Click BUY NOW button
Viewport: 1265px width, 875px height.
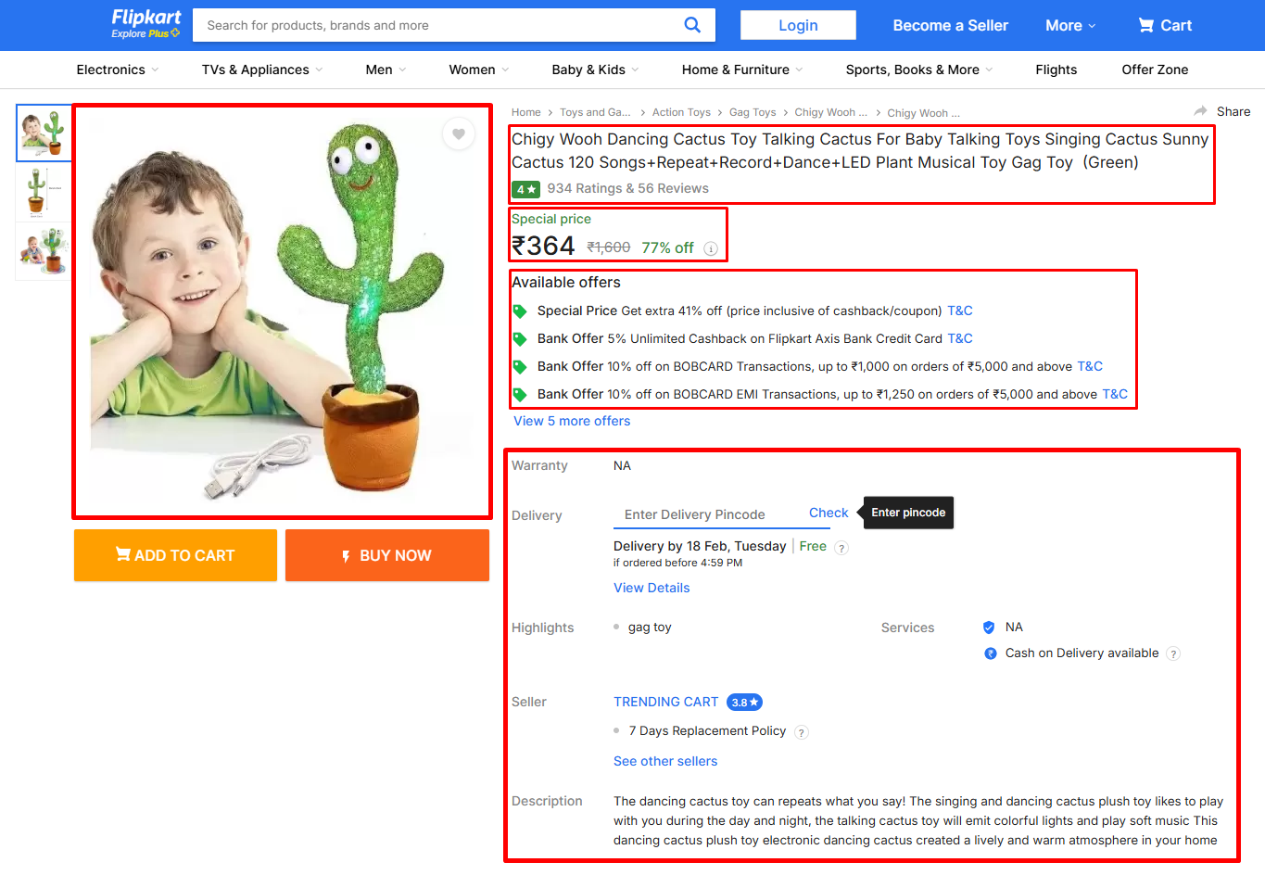[x=387, y=555]
